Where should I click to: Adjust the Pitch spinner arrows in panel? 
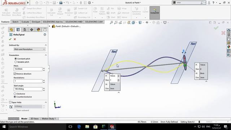coord(44,69)
